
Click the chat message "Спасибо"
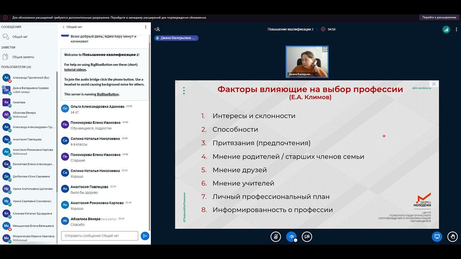(x=77, y=225)
